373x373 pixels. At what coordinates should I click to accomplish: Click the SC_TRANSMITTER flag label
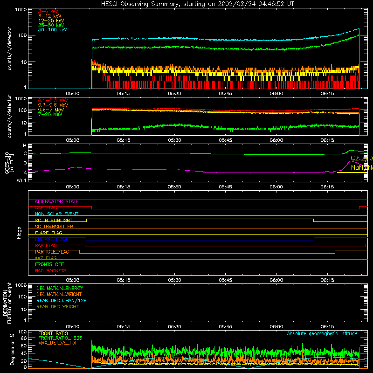[54, 227]
